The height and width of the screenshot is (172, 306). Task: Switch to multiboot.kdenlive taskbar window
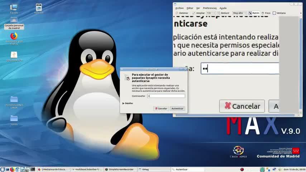tap(87, 169)
